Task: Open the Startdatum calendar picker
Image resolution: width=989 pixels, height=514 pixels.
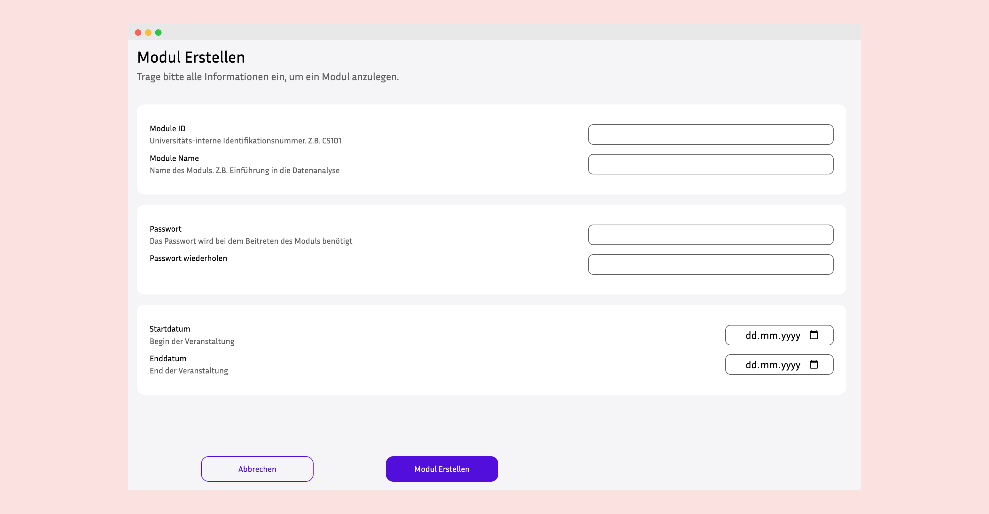Action: coord(814,334)
